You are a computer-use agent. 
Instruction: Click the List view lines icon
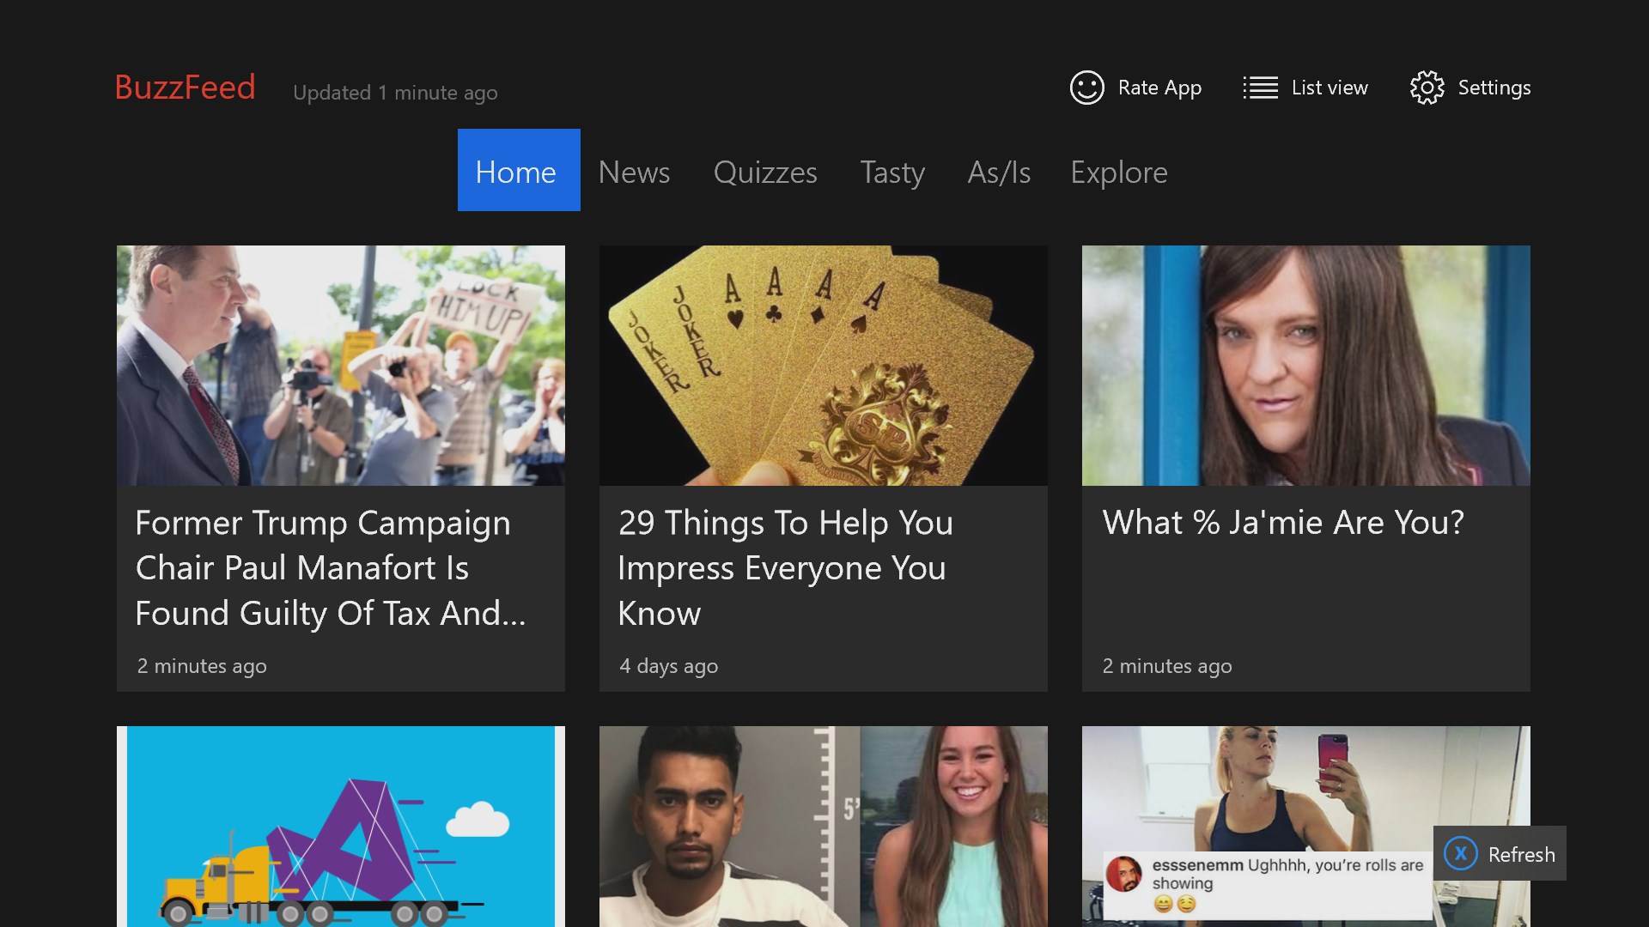pos(1260,88)
